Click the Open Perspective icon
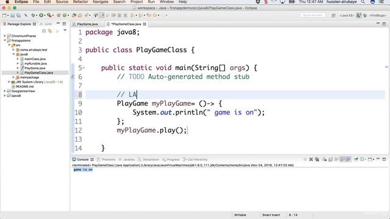 (x=333, y=15)
